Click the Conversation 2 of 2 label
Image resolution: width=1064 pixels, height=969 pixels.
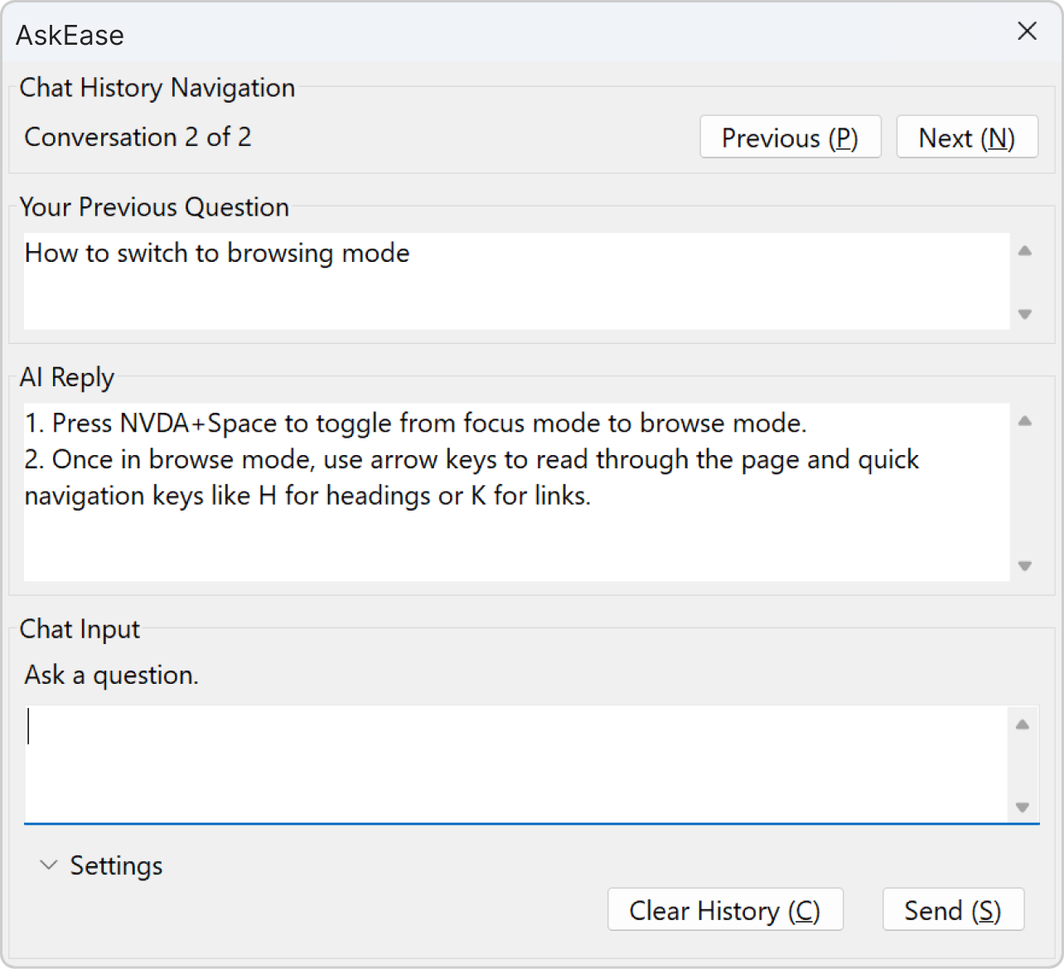pyautogui.click(x=138, y=137)
